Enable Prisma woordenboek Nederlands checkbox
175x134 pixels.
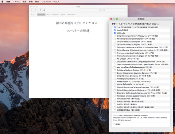coord(114,53)
